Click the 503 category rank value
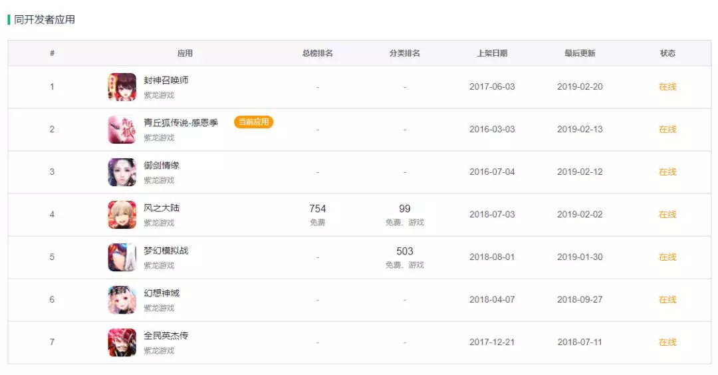This screenshot has height=375, width=718. point(405,251)
